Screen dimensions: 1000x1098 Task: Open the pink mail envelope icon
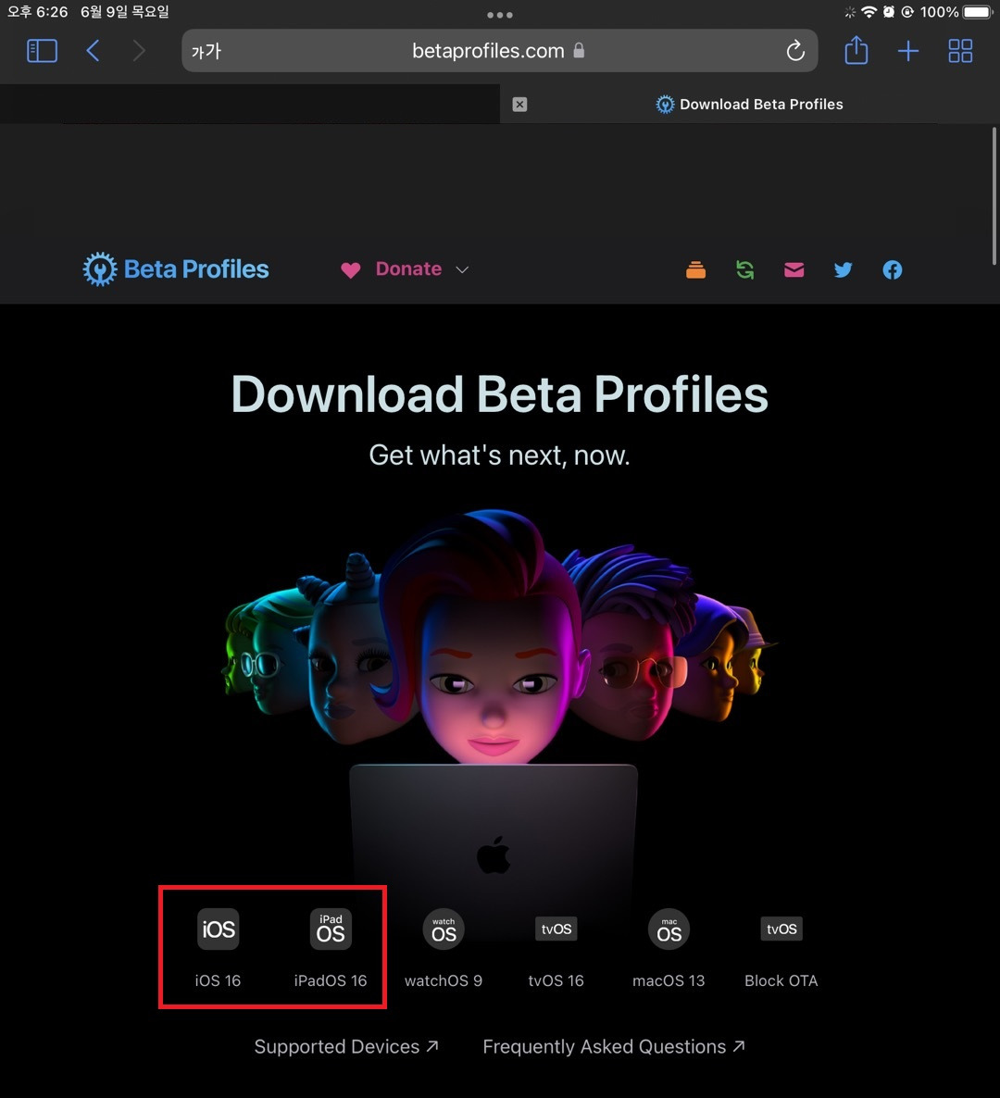click(x=794, y=269)
